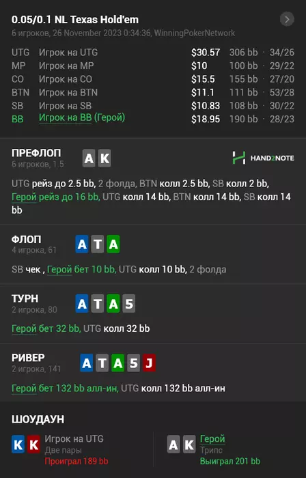The image size is (306, 478).
Task: Click the red King card at showdown
Action: [x=33, y=445]
